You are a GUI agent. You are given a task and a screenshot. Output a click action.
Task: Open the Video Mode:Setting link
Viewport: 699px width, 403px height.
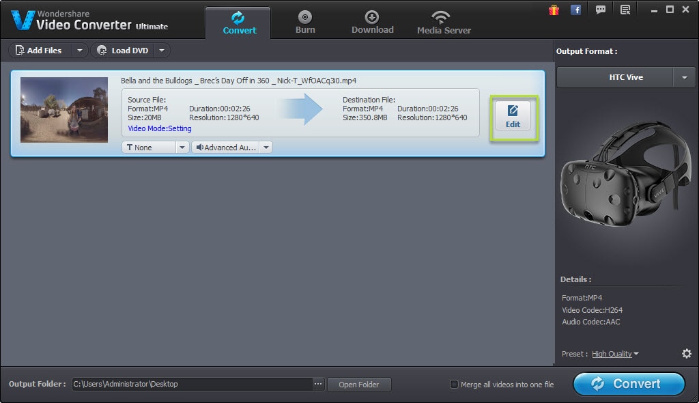coord(160,128)
